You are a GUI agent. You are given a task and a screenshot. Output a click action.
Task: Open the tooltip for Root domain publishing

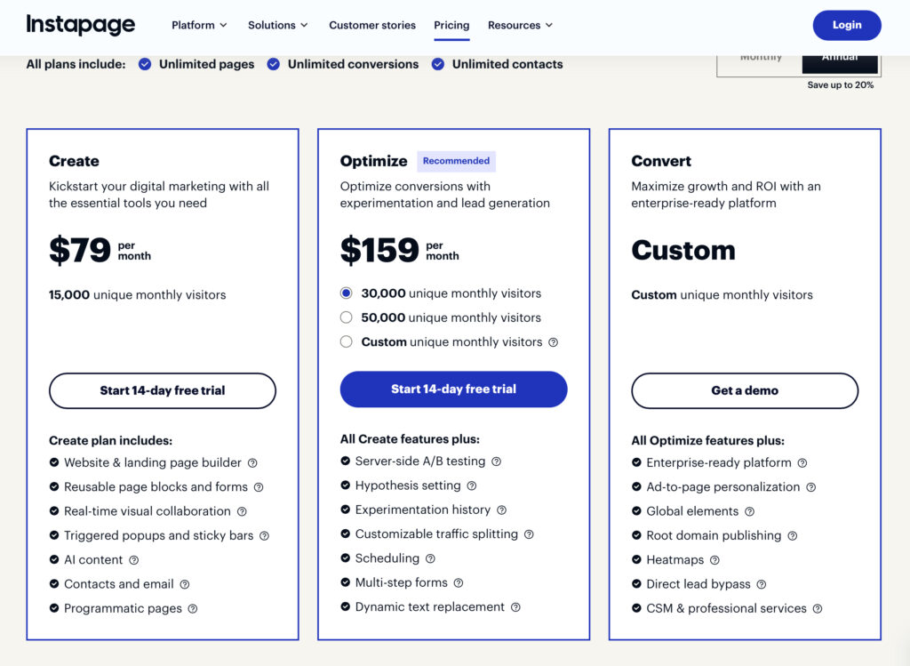click(794, 535)
